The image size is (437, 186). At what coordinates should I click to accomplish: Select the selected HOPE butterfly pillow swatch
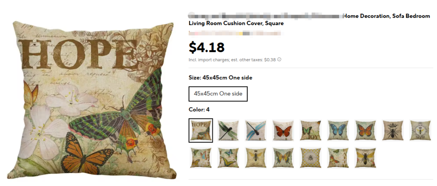tap(201, 130)
